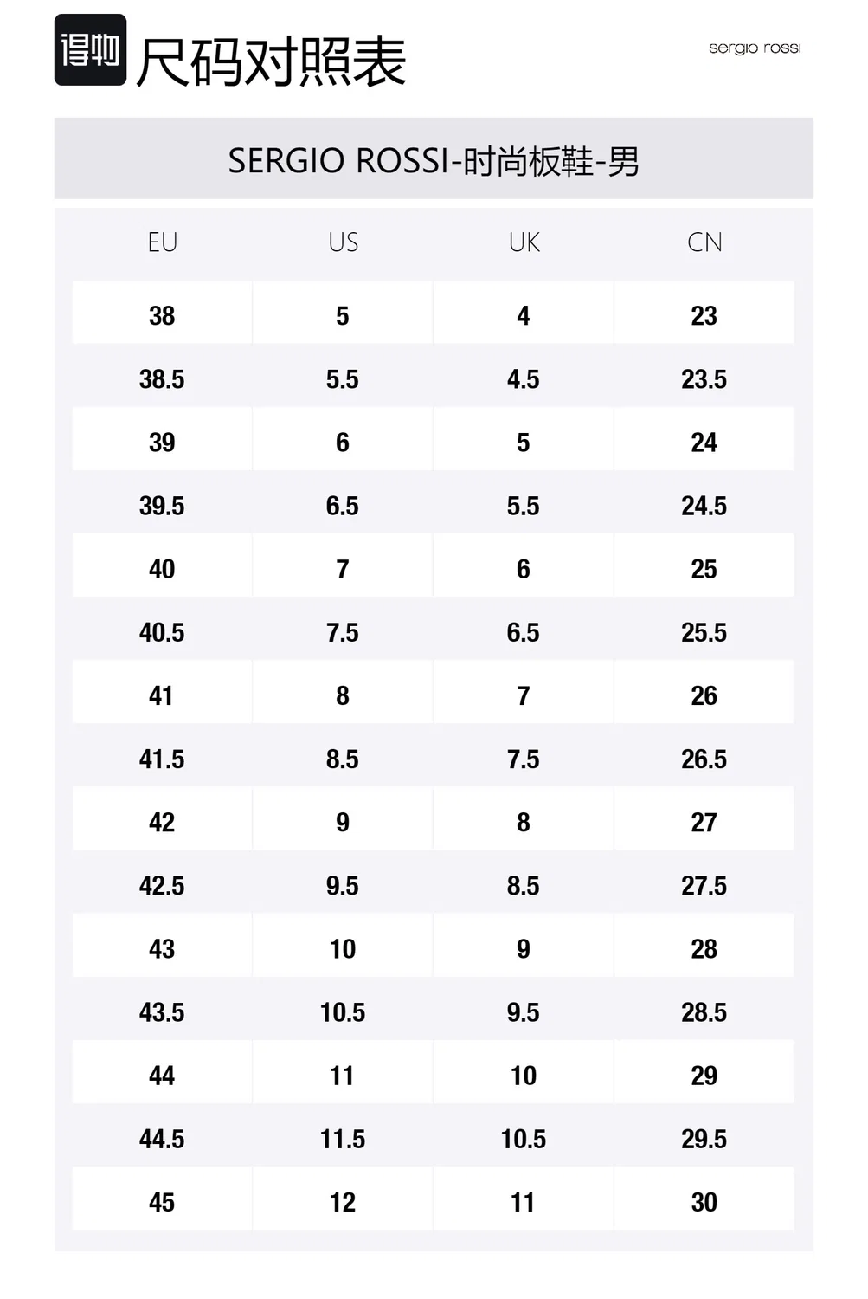Click EU size 38 cell
The height and width of the screenshot is (1299, 868).
pos(162,313)
